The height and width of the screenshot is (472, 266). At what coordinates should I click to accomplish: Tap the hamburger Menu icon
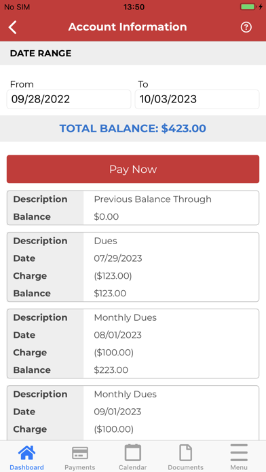click(x=239, y=452)
